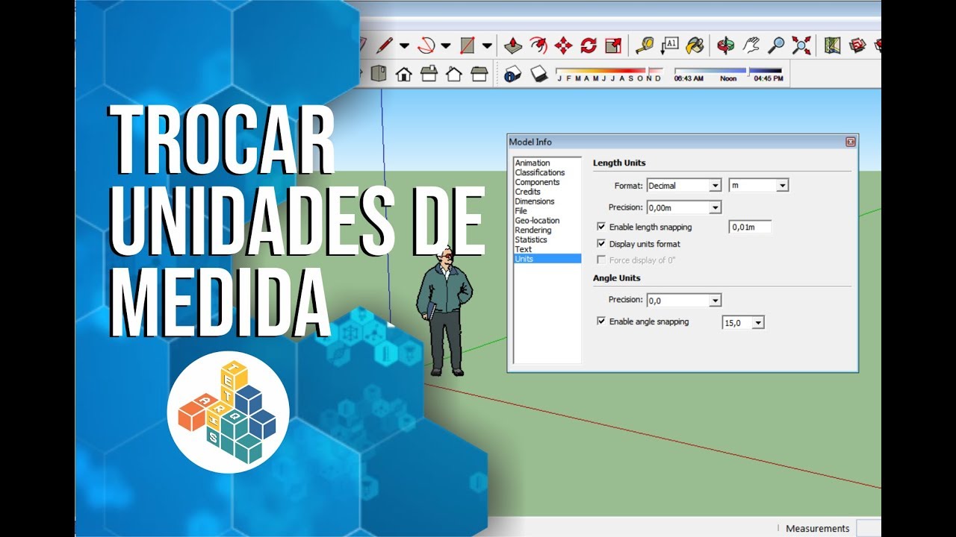Open the Add Location map icon
Viewport: 956px width, 537px height.
833,45
